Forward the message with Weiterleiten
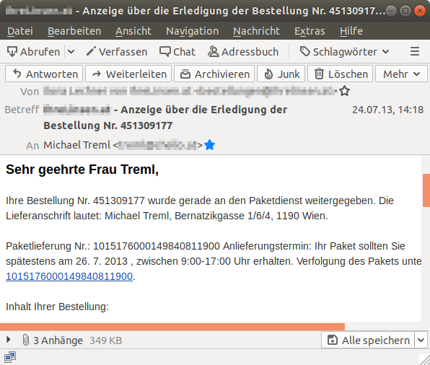The height and width of the screenshot is (365, 430). point(128,74)
